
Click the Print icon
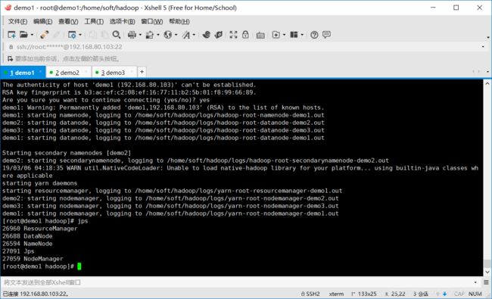132,35
